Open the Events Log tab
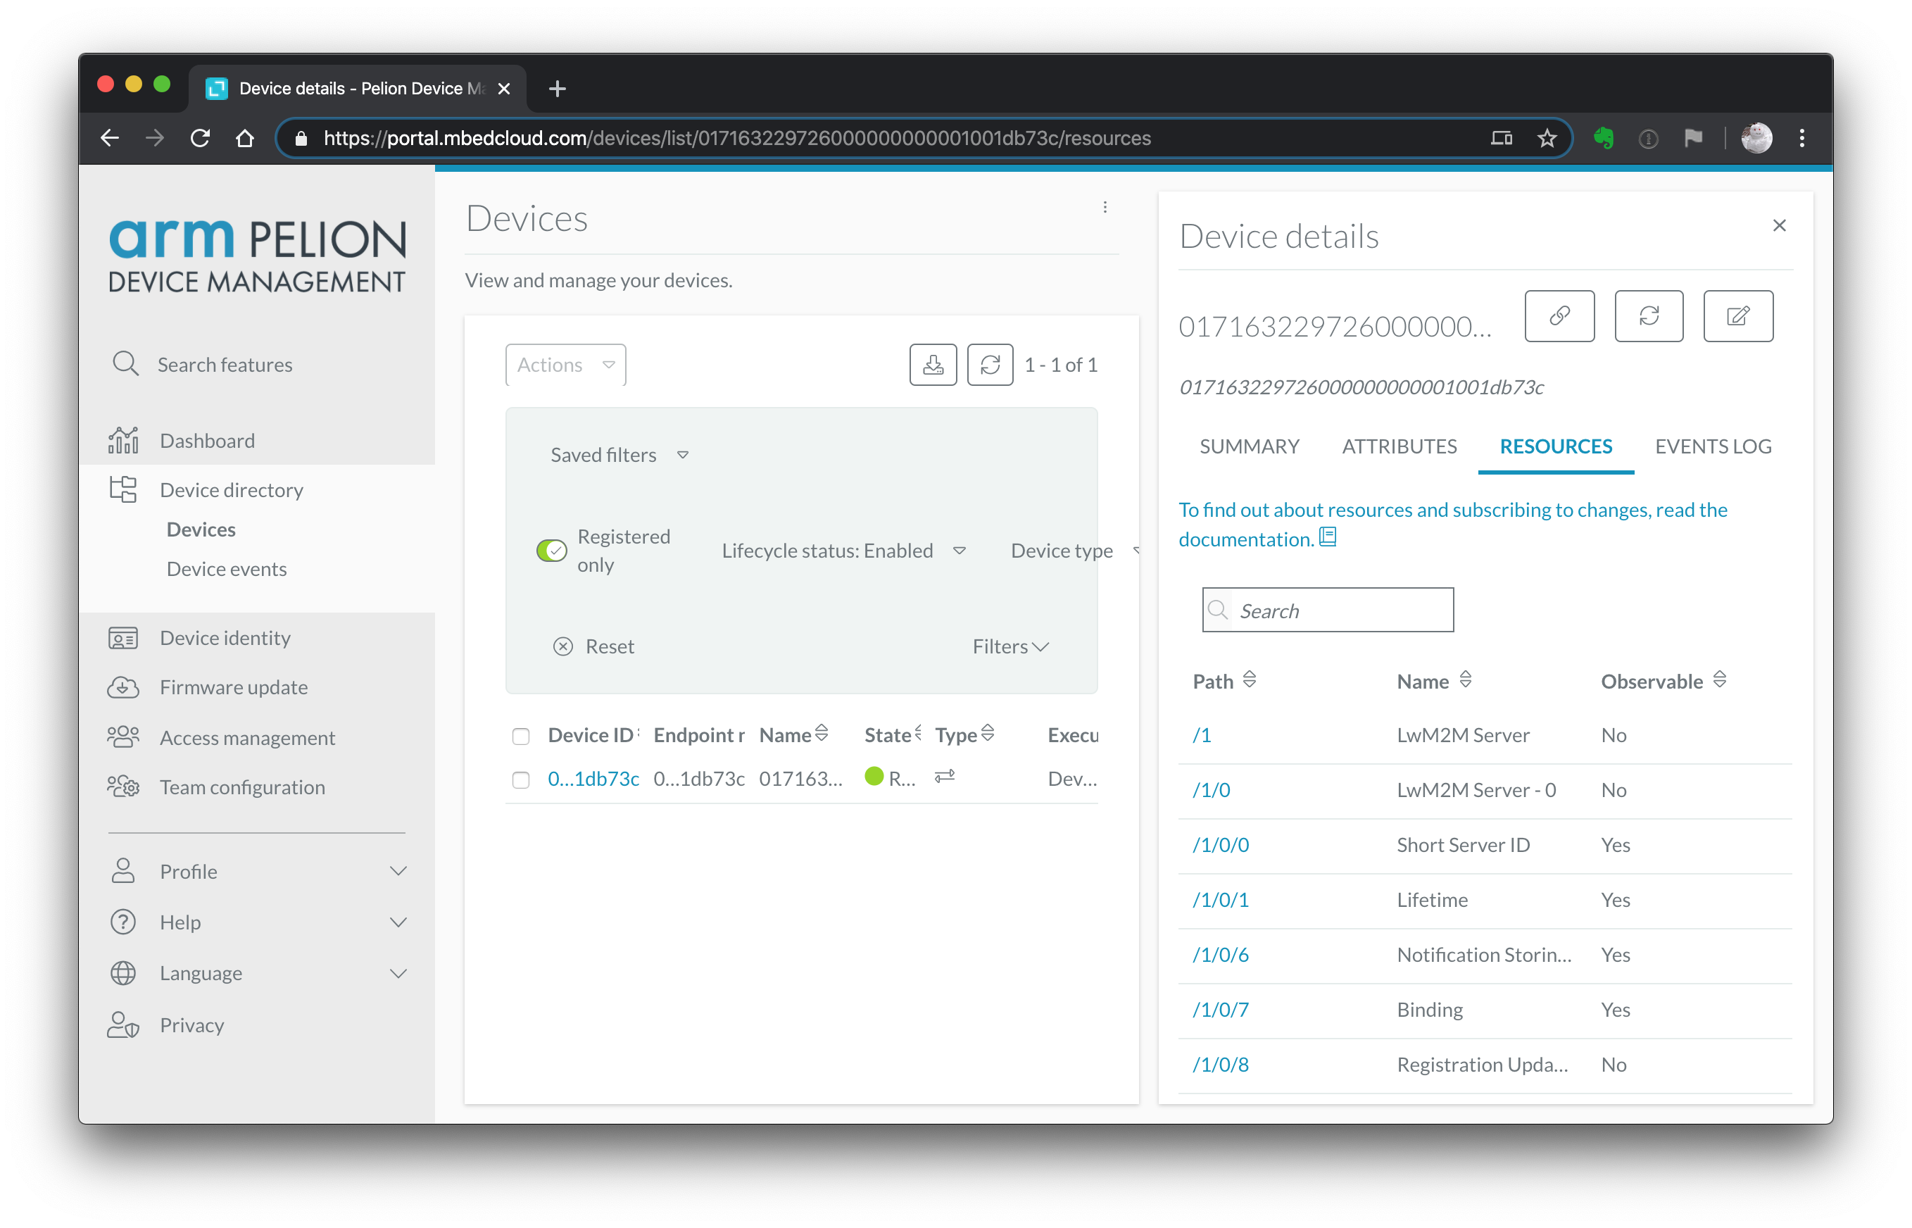 pyautogui.click(x=1713, y=446)
